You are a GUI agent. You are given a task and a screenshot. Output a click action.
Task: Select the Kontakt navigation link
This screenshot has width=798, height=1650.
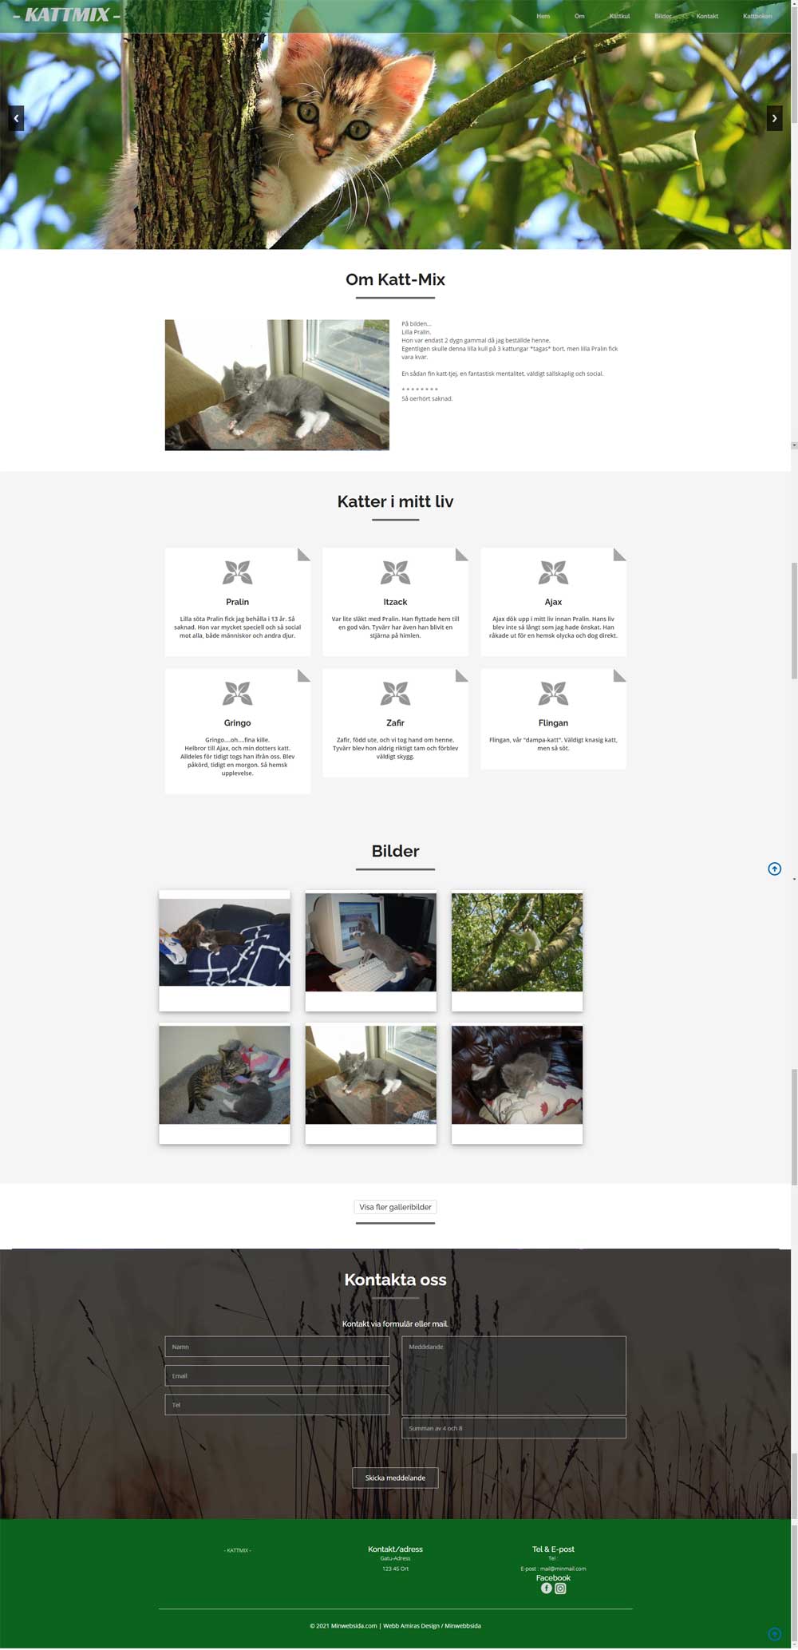point(707,16)
